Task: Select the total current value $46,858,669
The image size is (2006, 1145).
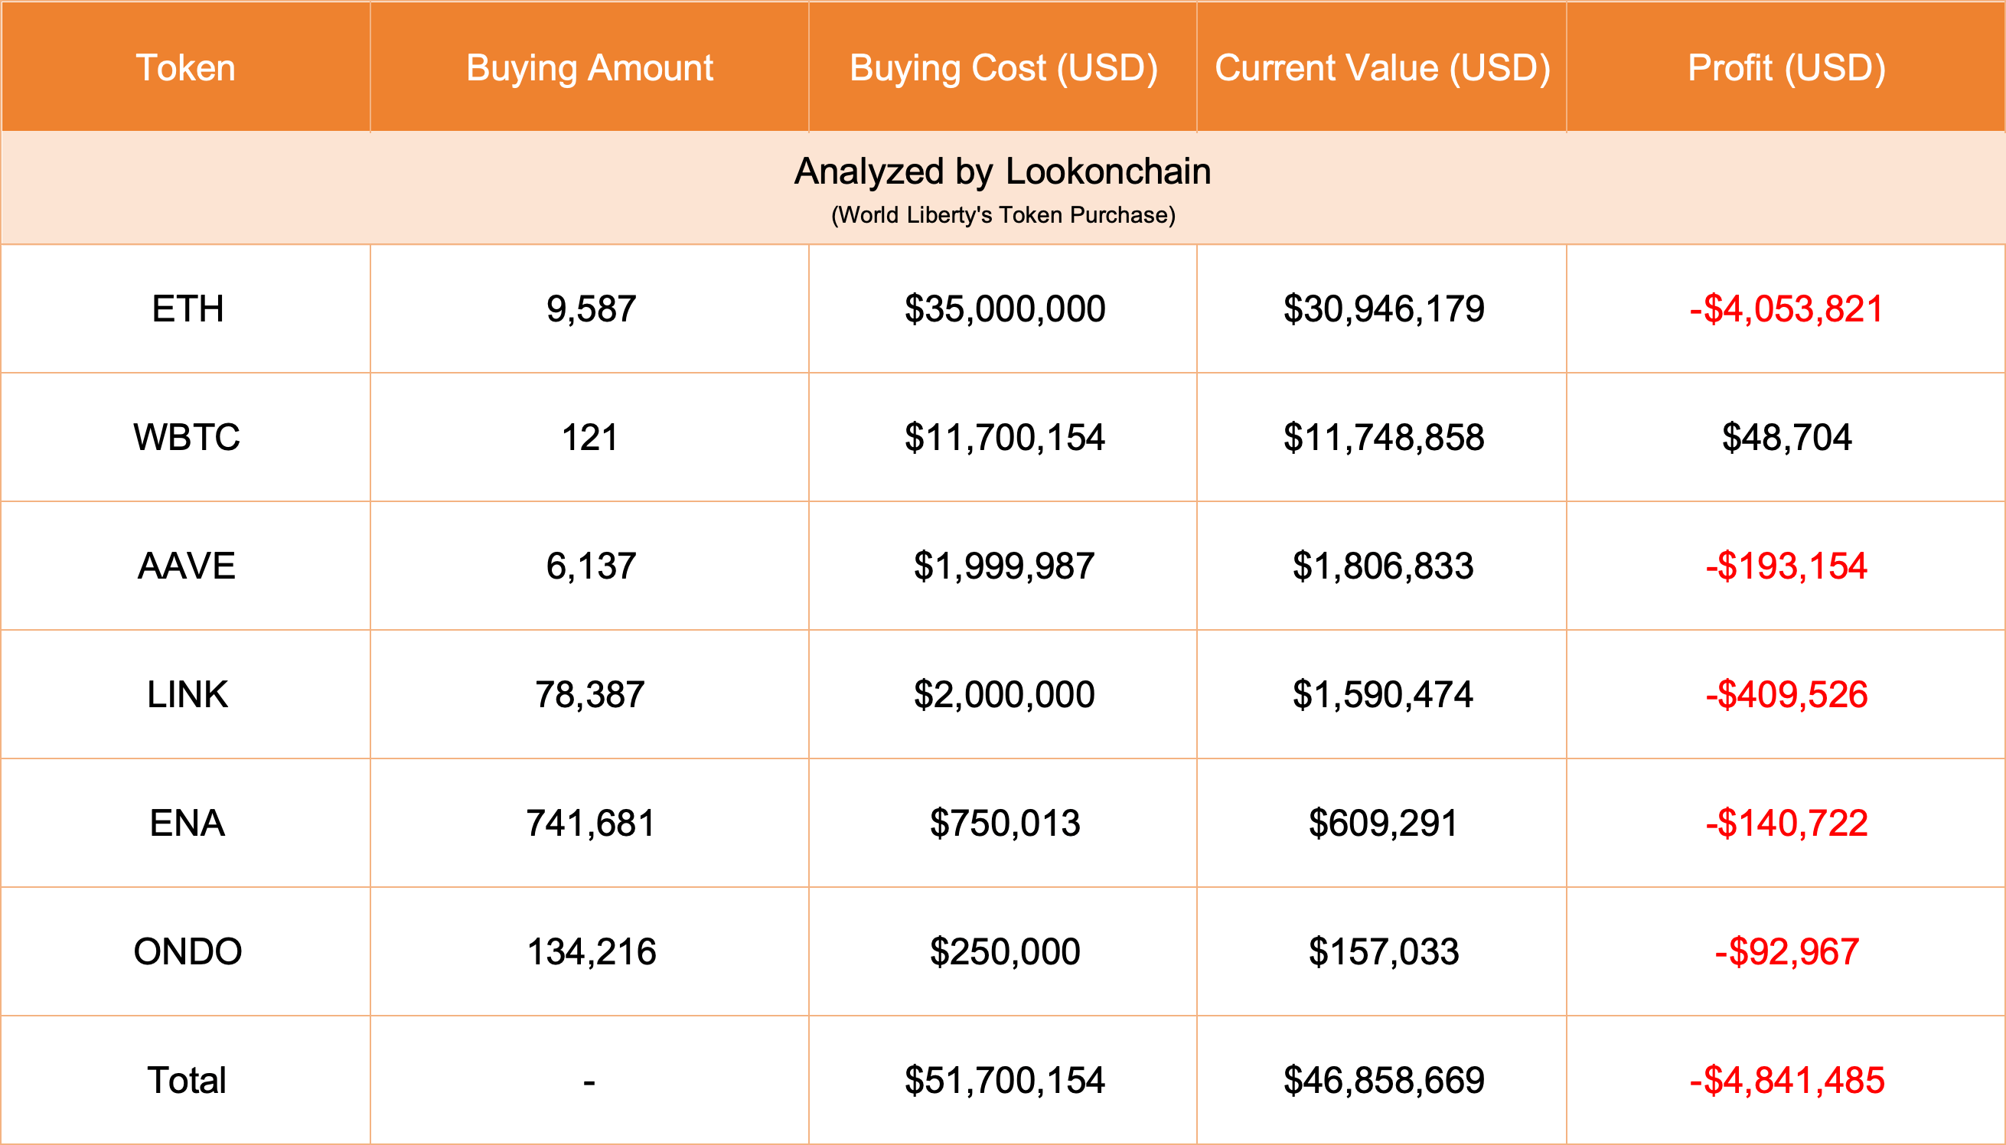Action: click(x=1383, y=1081)
